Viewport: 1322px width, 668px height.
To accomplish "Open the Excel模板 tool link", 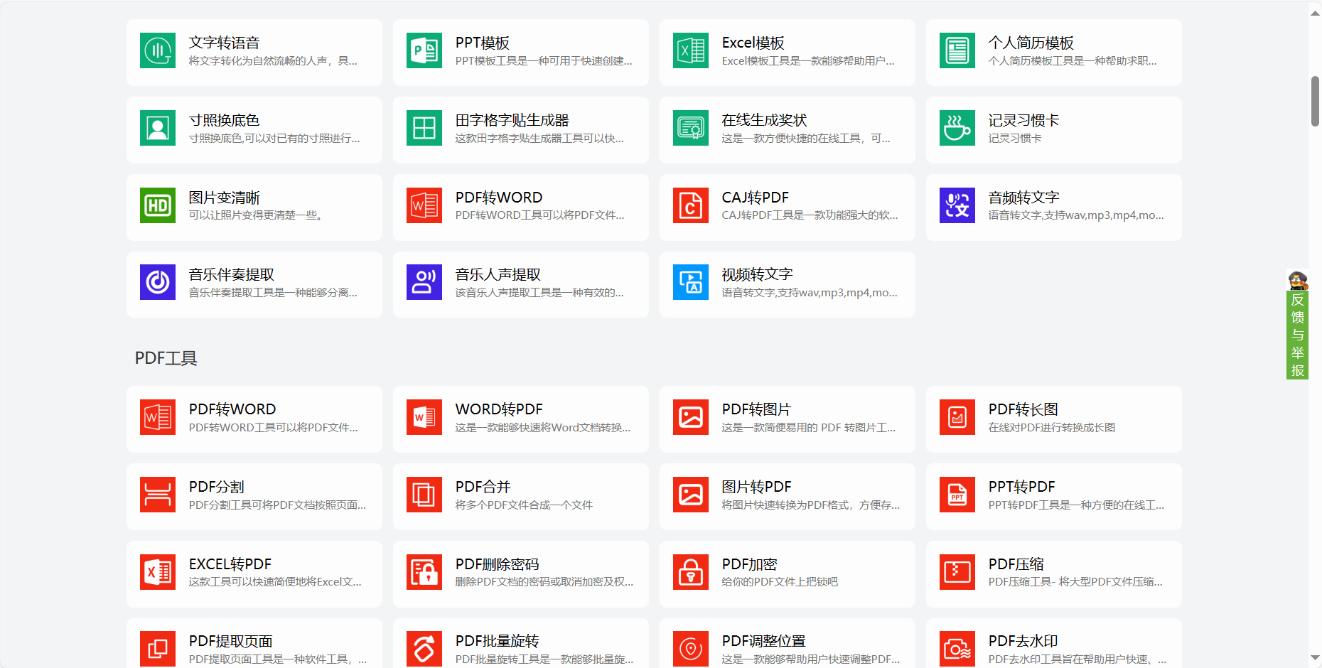I will pyautogui.click(x=753, y=43).
